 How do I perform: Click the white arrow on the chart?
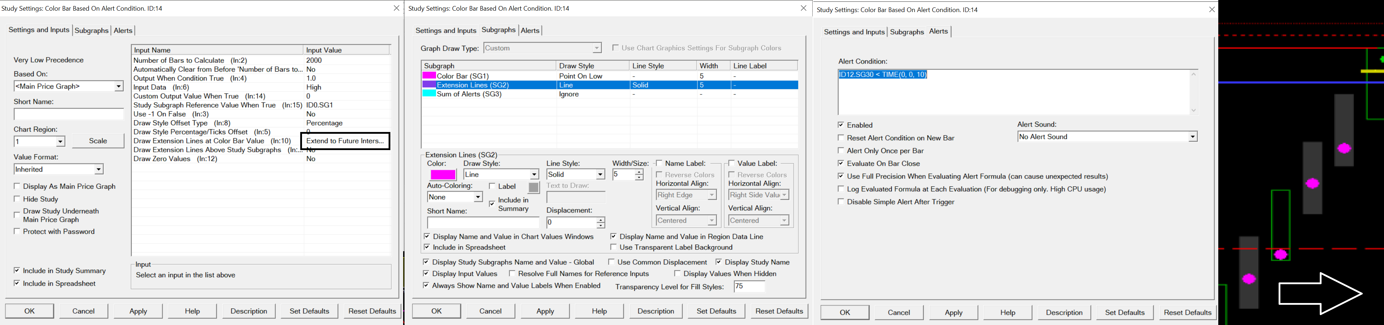pyautogui.click(x=1319, y=293)
